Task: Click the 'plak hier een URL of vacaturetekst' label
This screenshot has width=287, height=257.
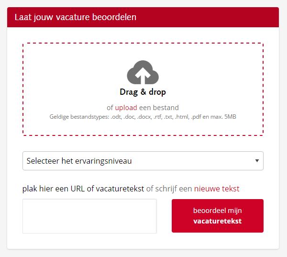Action: click(83, 189)
